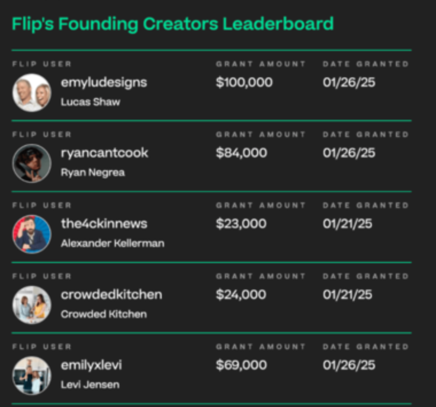Click ryancantcook profile avatar
The image size is (436, 407).
point(32,163)
